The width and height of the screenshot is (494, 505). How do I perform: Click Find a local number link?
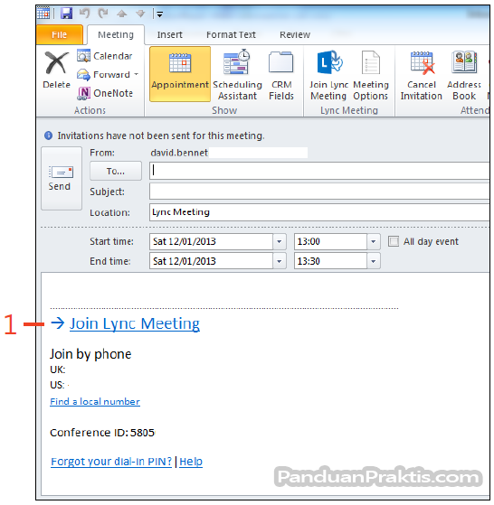[x=95, y=402]
